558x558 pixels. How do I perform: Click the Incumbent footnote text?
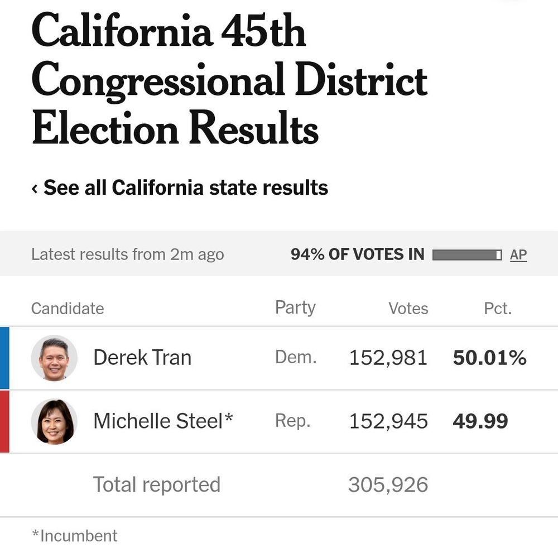click(75, 536)
